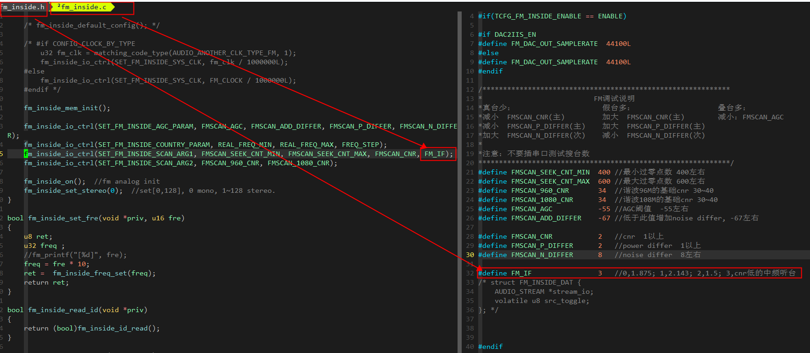This screenshot has width=810, height=353.
Task: Click the 44100L value on line 7
Action: pyautogui.click(x=618, y=44)
